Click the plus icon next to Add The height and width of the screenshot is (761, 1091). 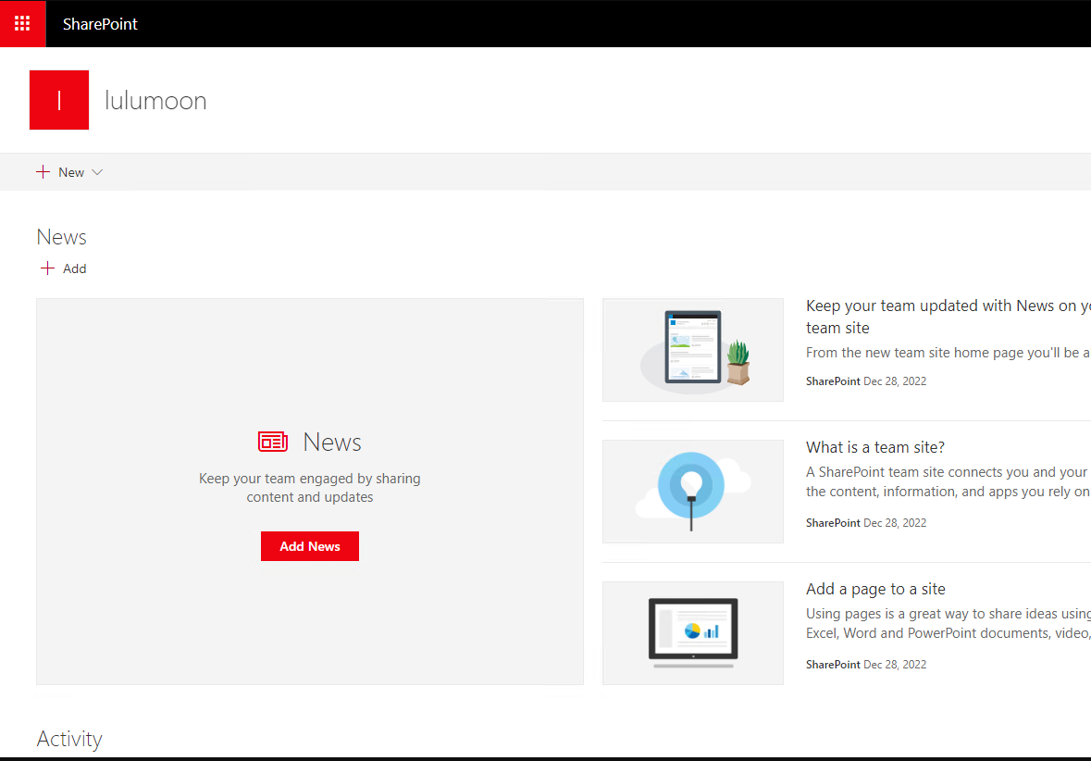tap(47, 268)
